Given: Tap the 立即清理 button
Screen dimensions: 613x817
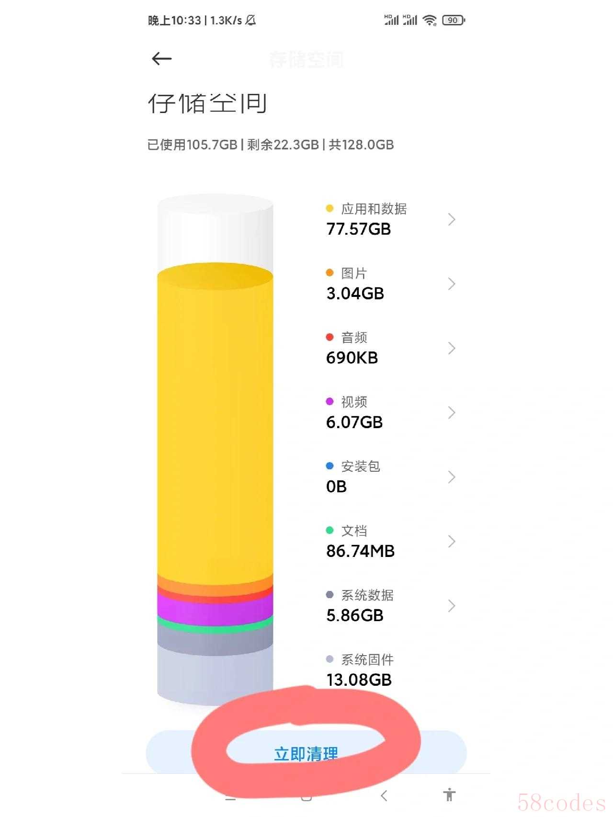Looking at the screenshot, I should [x=306, y=753].
